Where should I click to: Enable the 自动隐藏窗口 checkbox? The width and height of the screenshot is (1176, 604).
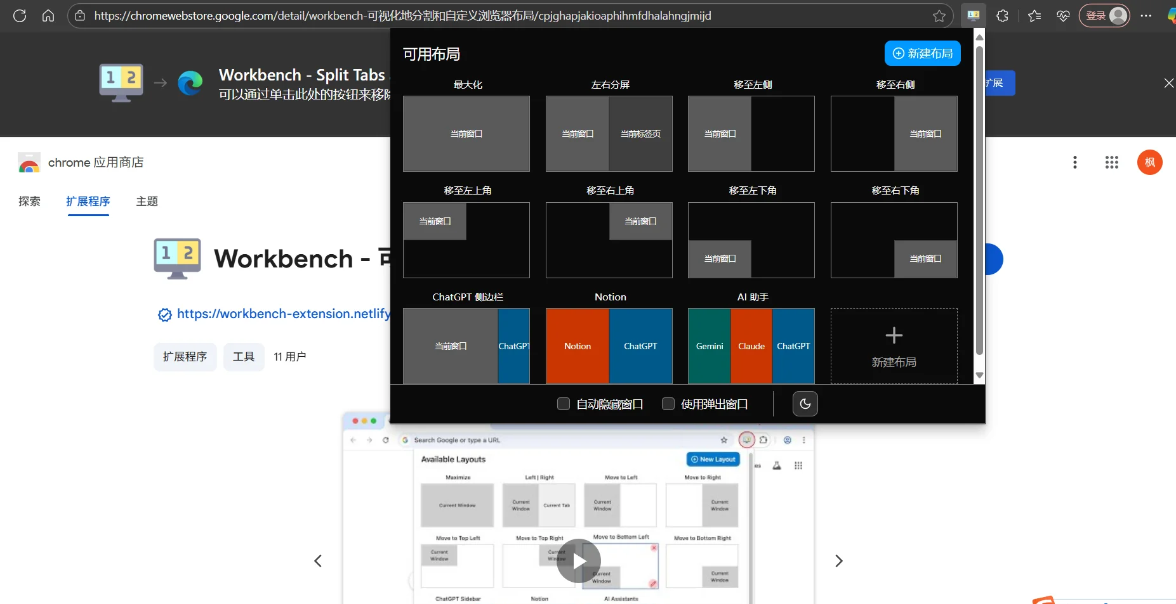click(564, 404)
